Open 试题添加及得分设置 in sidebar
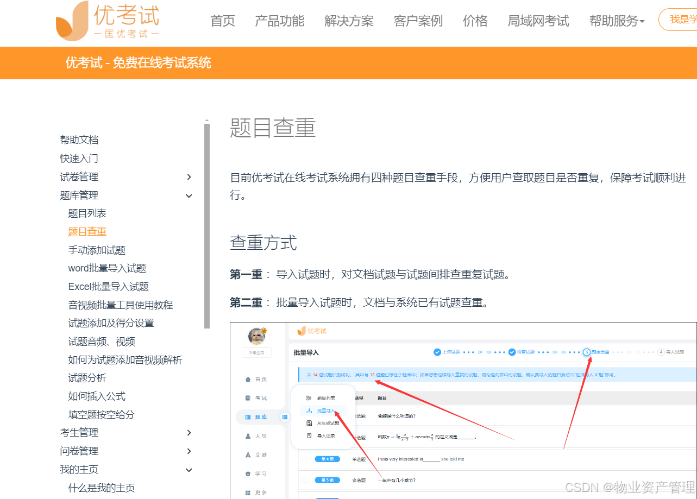The height and width of the screenshot is (499, 697). (111, 323)
